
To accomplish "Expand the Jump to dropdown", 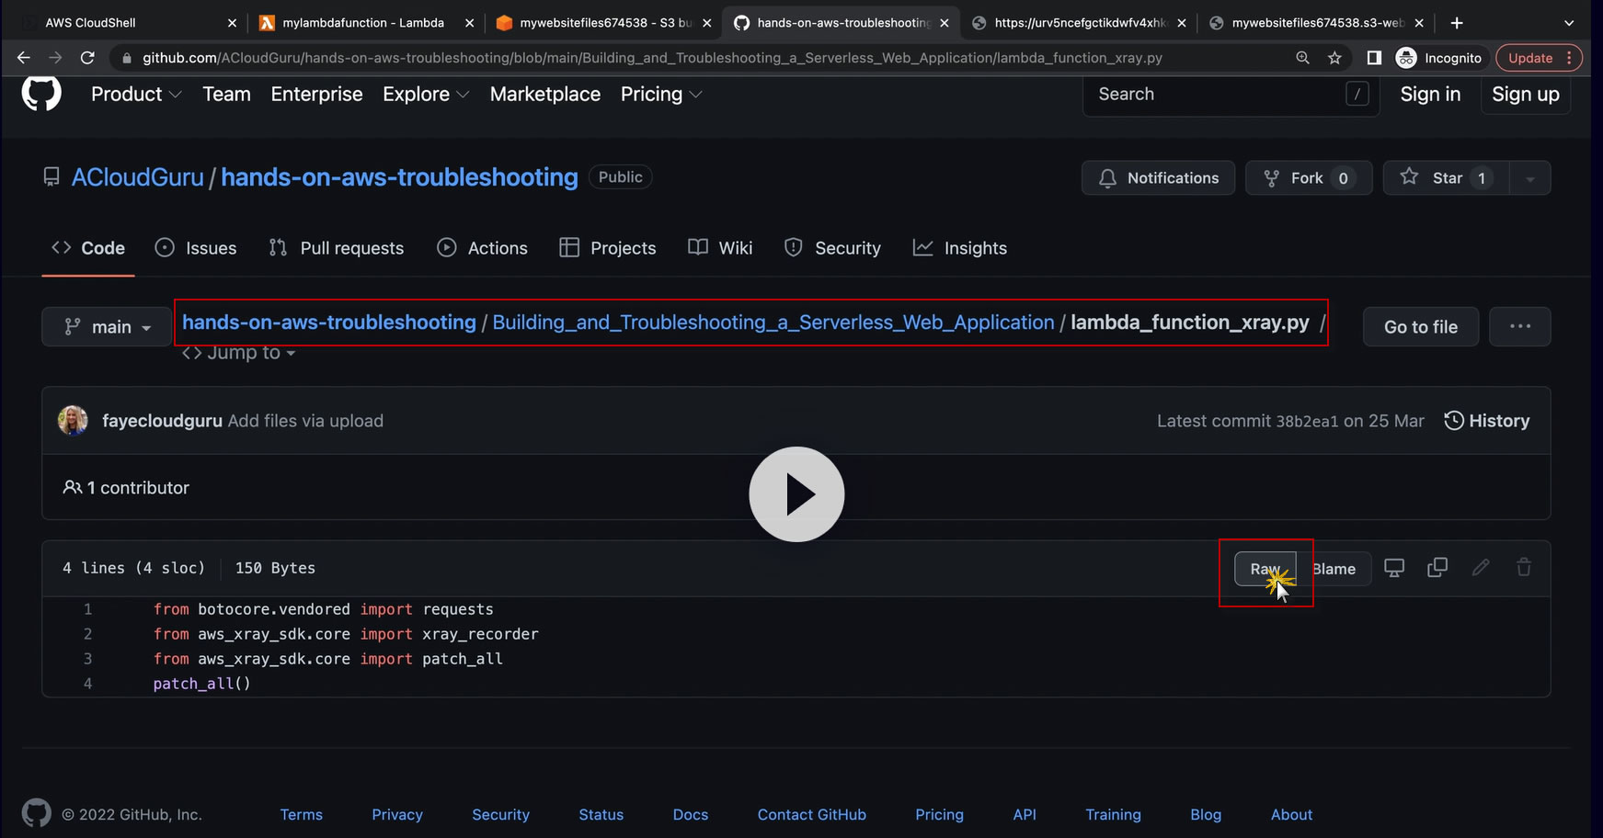I will coord(239,353).
